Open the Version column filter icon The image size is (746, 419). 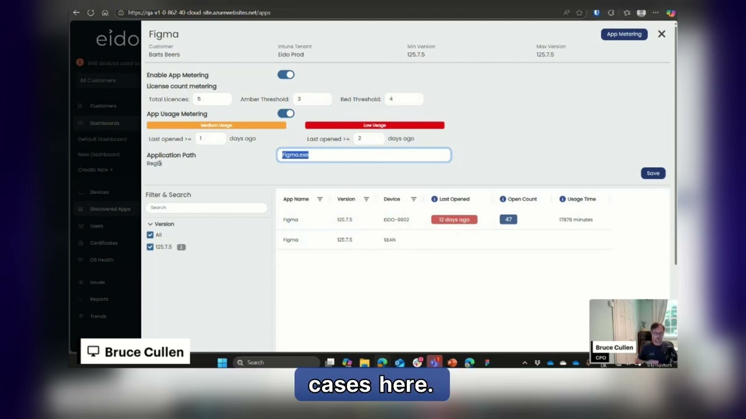366,199
